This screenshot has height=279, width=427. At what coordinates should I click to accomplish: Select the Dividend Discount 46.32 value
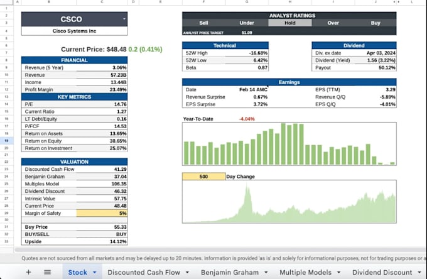point(121,191)
